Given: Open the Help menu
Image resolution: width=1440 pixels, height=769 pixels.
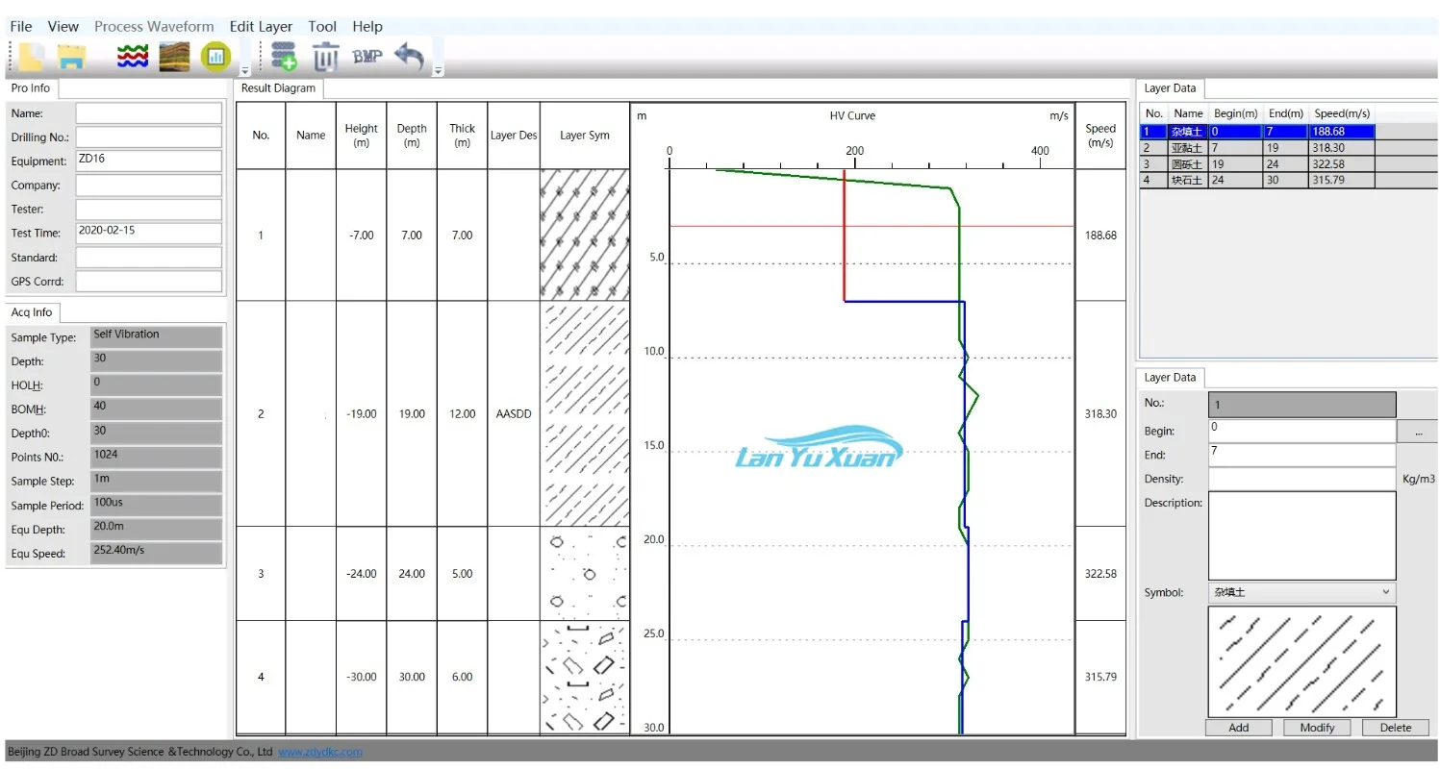Looking at the screenshot, I should pyautogui.click(x=367, y=27).
